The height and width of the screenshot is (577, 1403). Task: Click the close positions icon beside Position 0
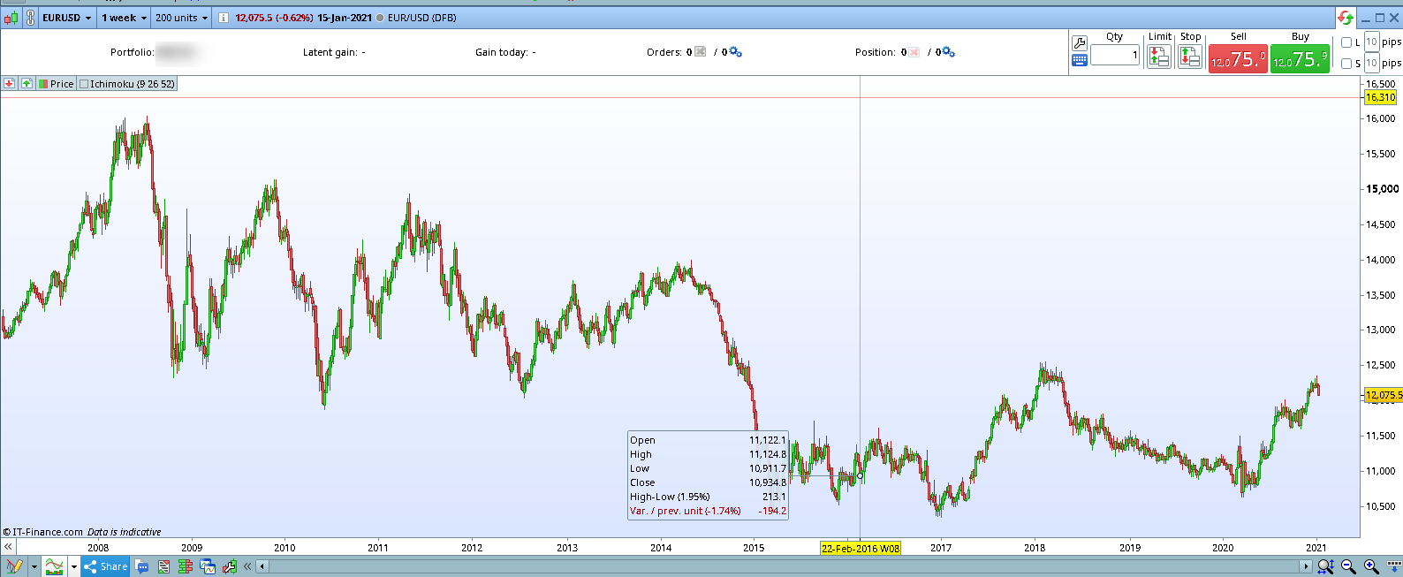coord(914,52)
